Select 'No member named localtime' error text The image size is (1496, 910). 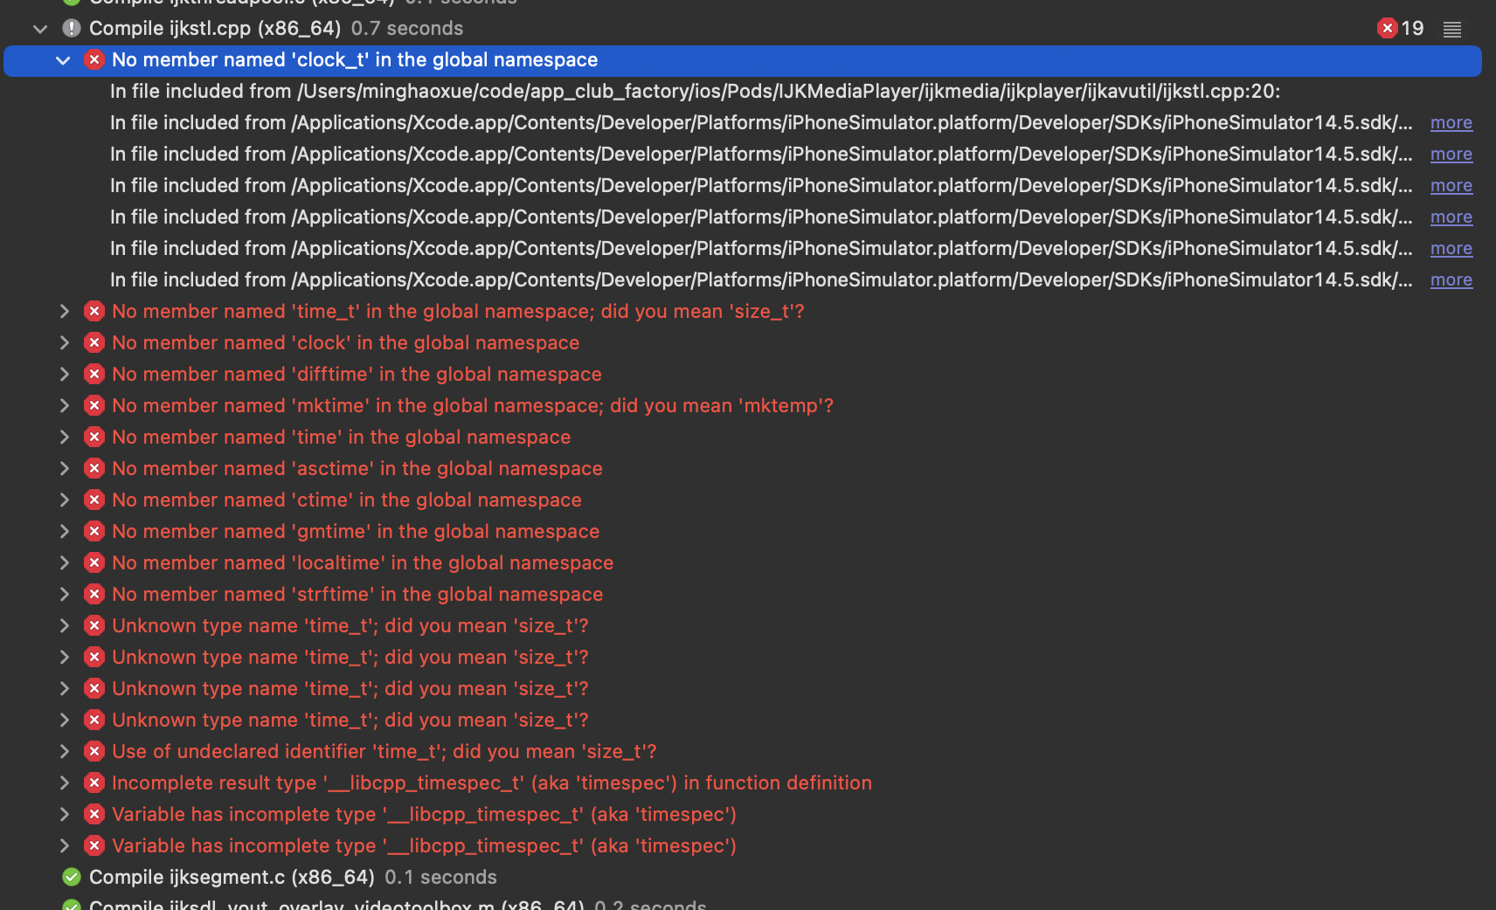[363, 563]
